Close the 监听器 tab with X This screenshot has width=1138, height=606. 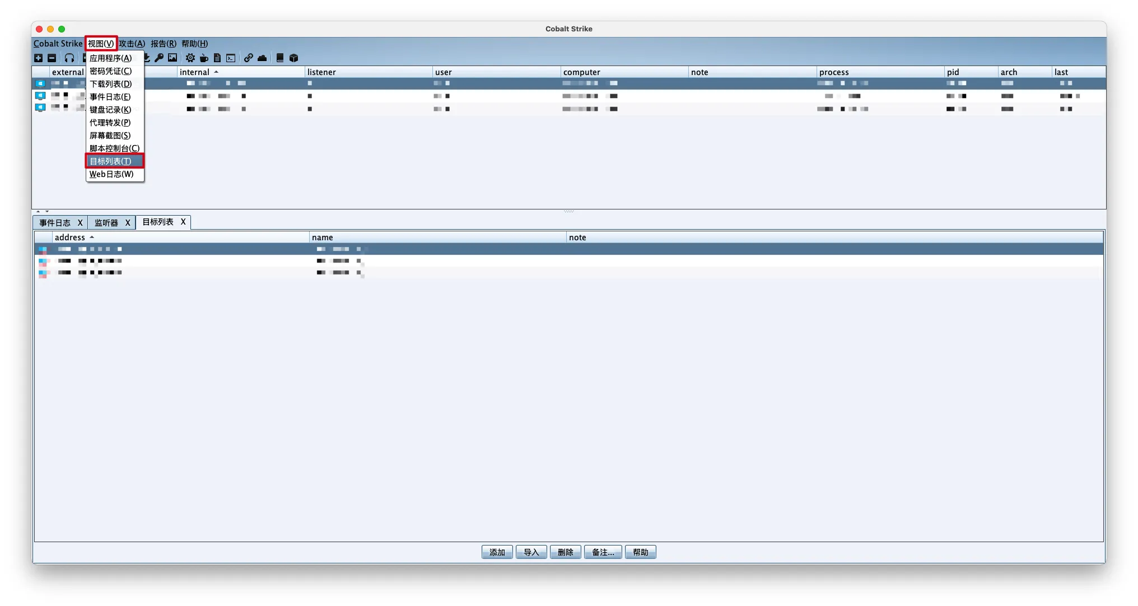pyautogui.click(x=128, y=223)
